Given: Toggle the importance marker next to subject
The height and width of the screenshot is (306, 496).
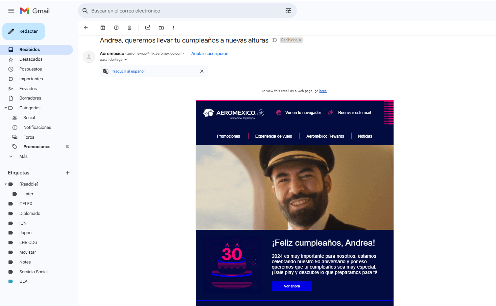Looking at the screenshot, I should coord(275,40).
